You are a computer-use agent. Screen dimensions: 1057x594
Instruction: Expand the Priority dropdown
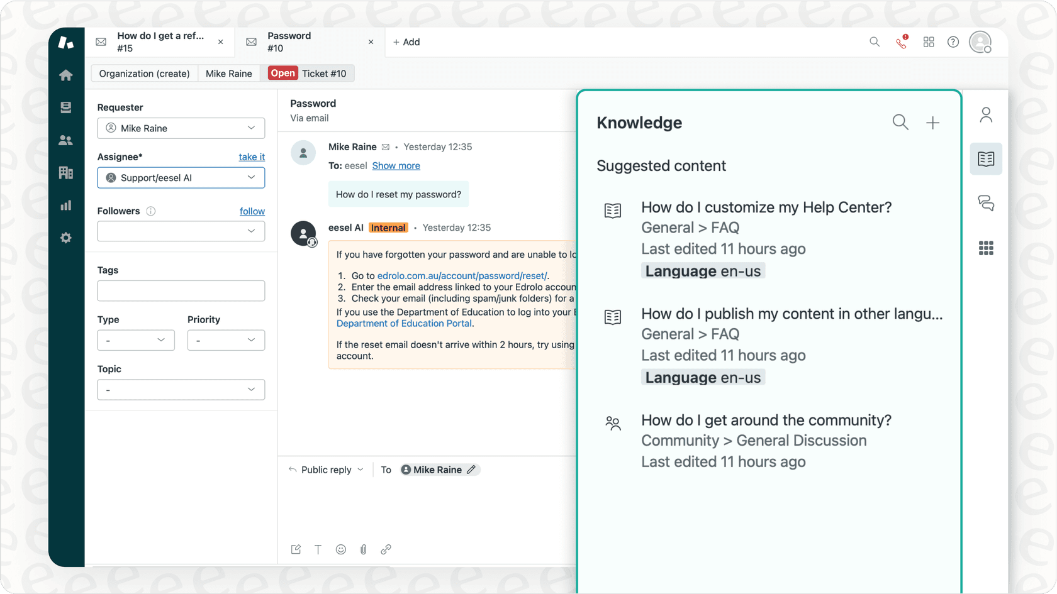point(225,340)
